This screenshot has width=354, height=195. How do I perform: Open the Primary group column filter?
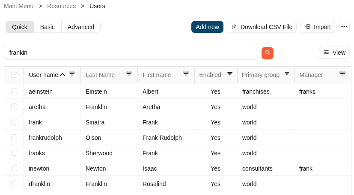[x=287, y=74]
